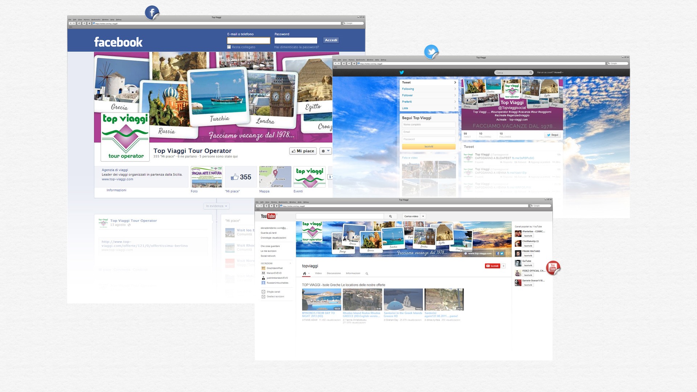Expand the Foto e video section on Twitter
Screen dimensions: 697x392
click(x=428, y=158)
